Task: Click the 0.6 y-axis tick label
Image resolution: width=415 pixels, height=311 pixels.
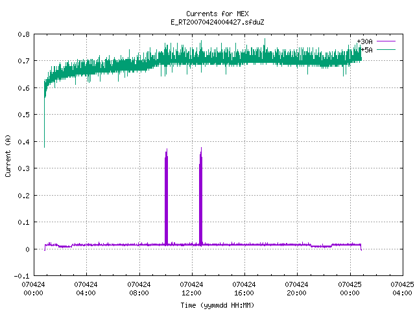Action: pos(23,88)
